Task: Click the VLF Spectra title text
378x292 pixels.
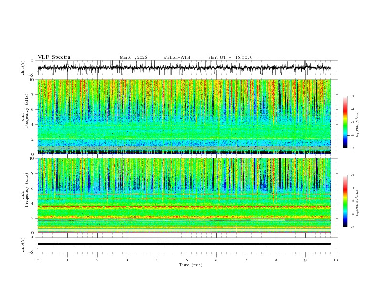Action: point(54,57)
